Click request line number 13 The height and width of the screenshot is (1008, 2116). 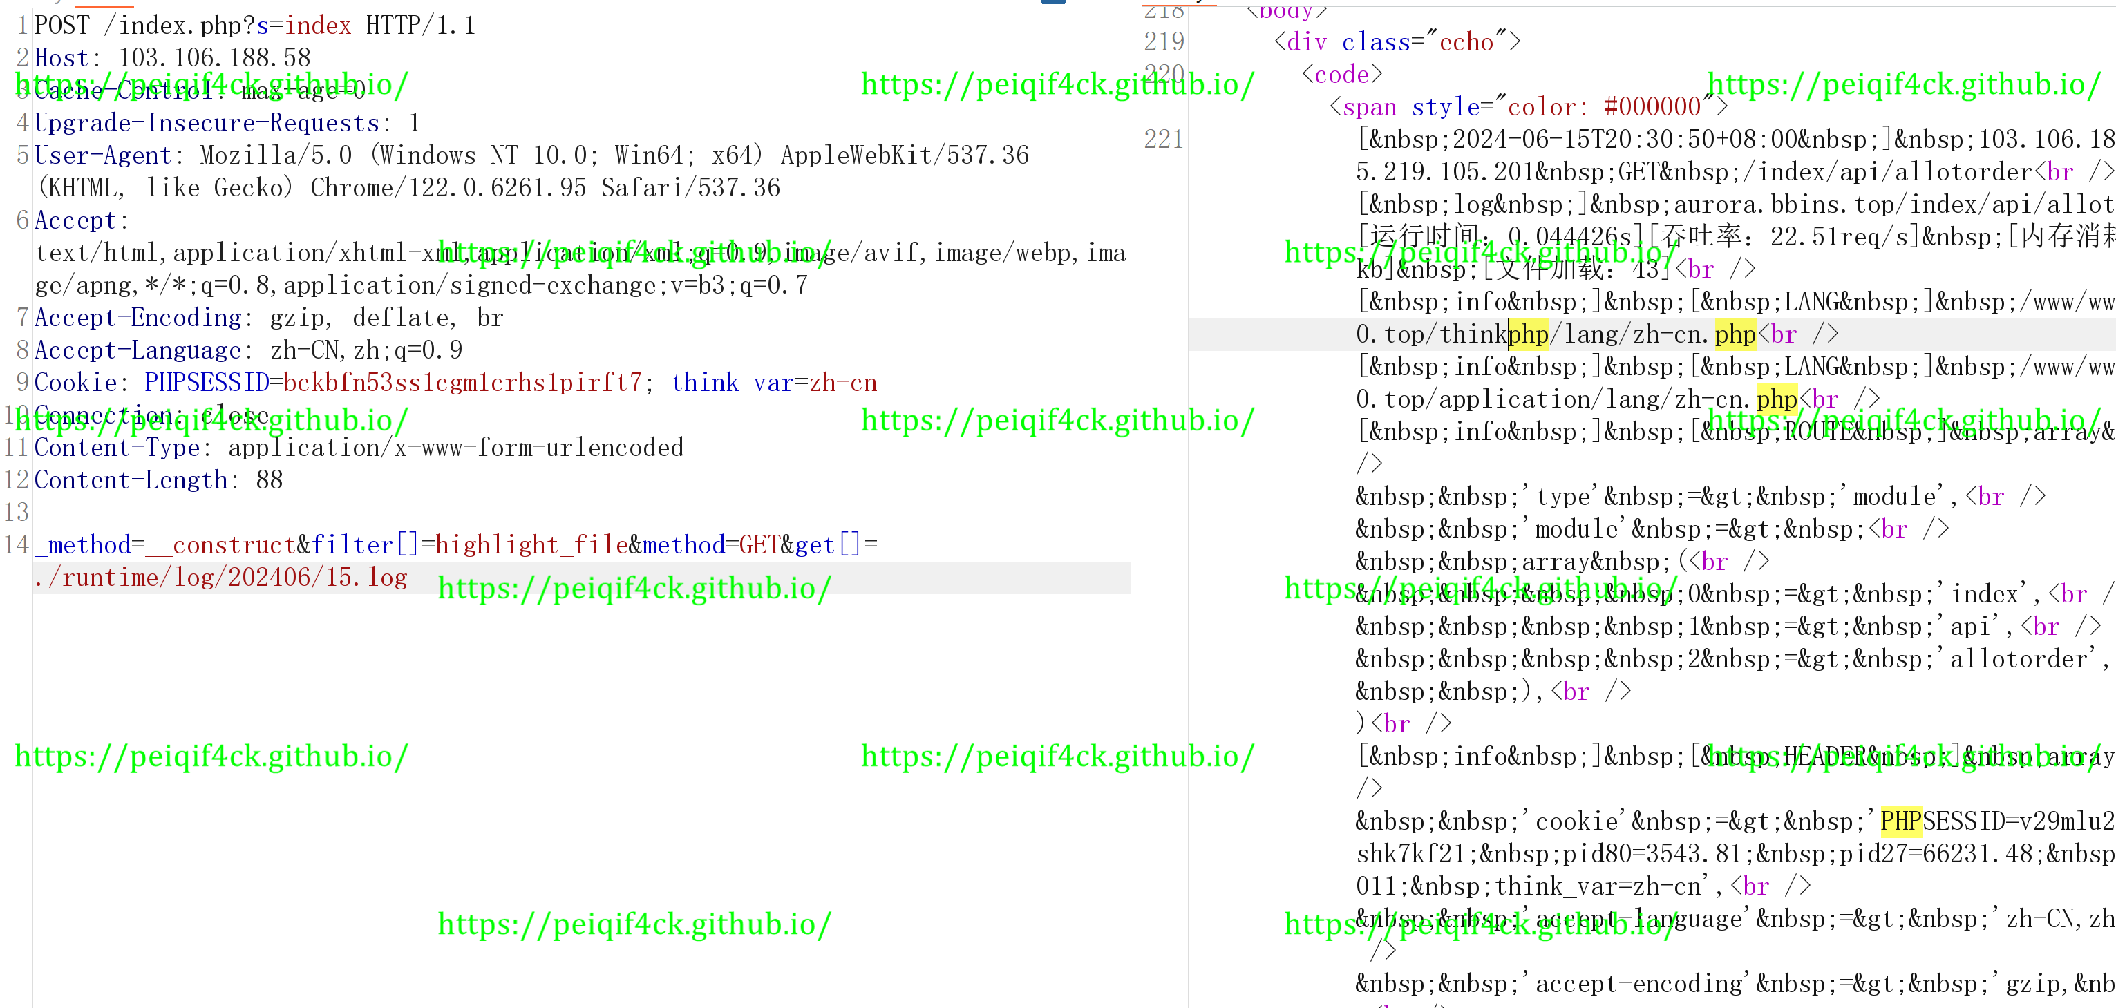pos(17,512)
